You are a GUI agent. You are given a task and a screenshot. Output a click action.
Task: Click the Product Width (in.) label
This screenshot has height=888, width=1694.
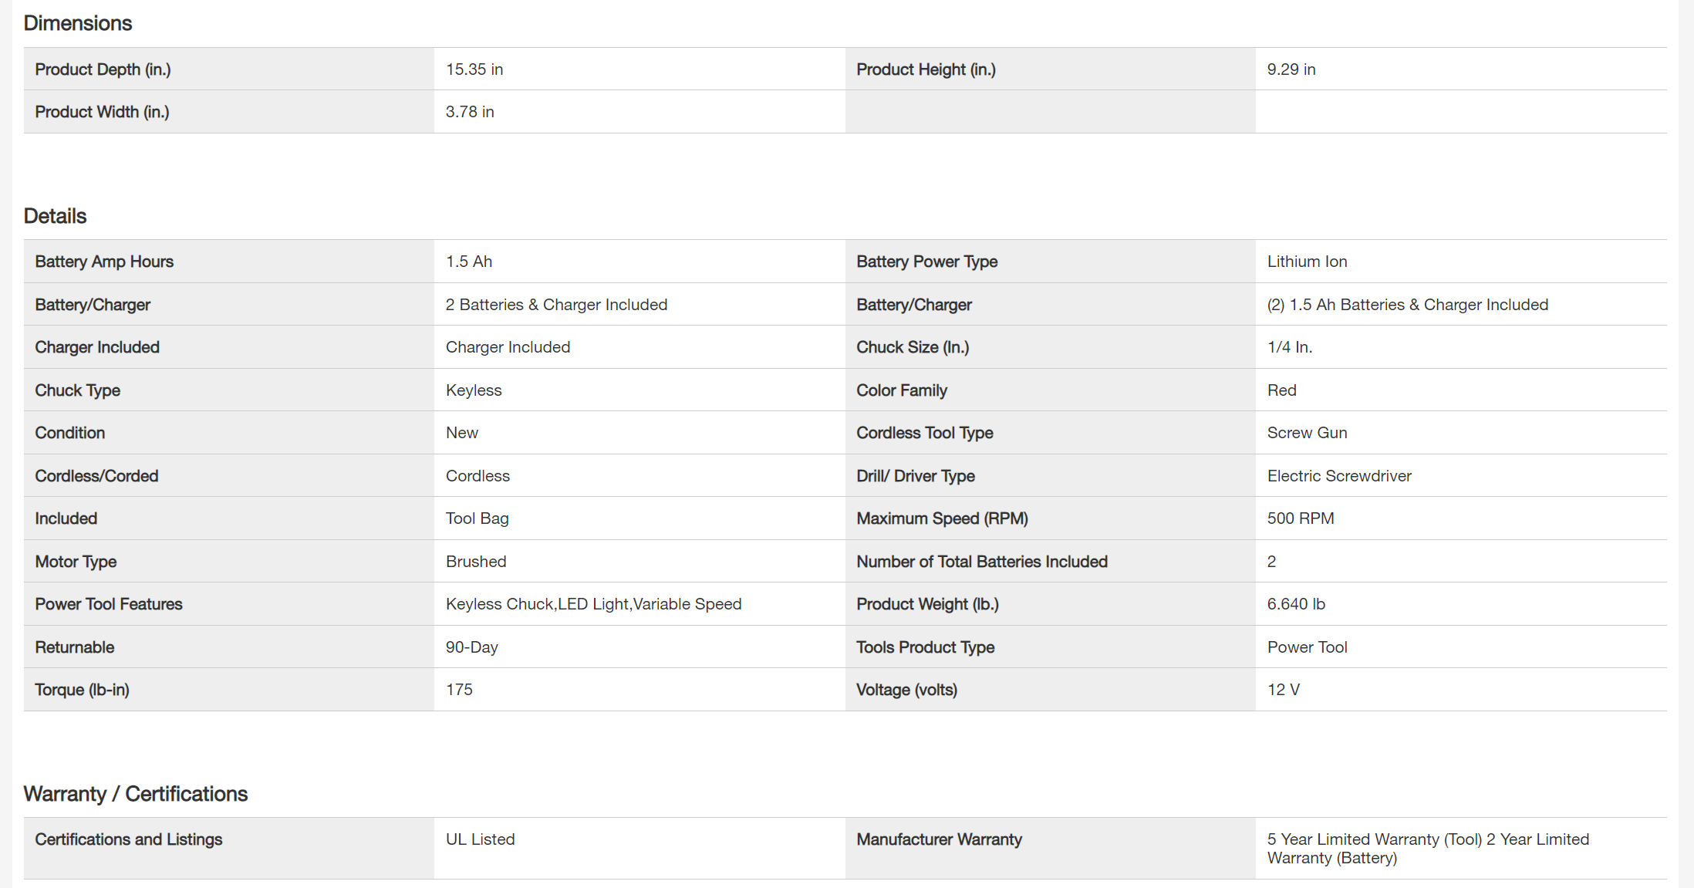click(102, 112)
